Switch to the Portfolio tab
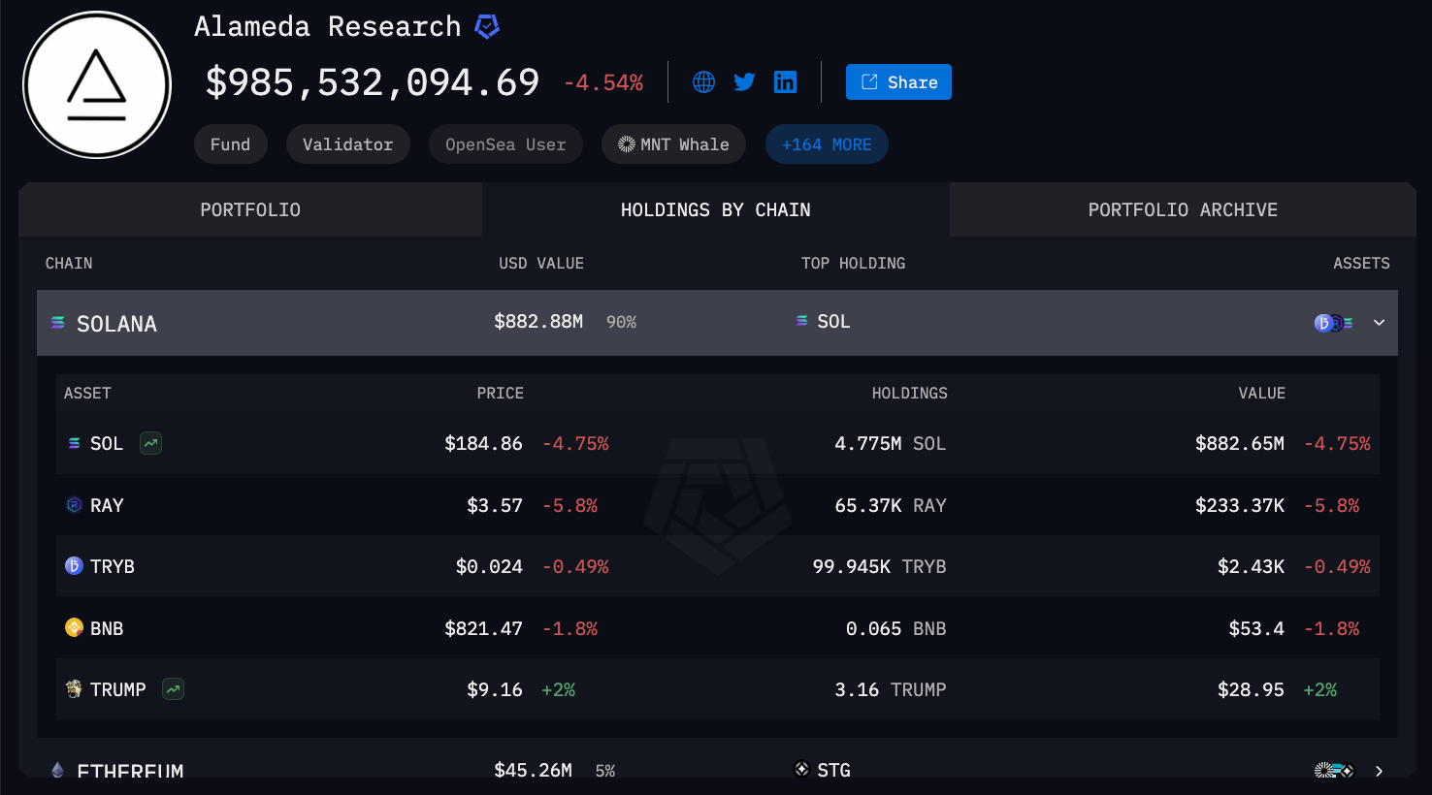1432x795 pixels. point(250,209)
